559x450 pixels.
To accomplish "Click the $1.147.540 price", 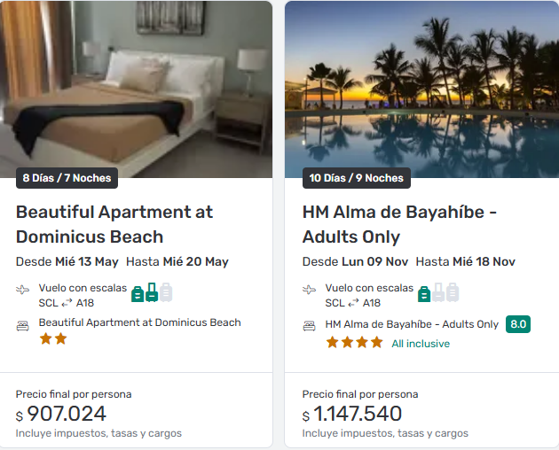I will click(x=352, y=414).
